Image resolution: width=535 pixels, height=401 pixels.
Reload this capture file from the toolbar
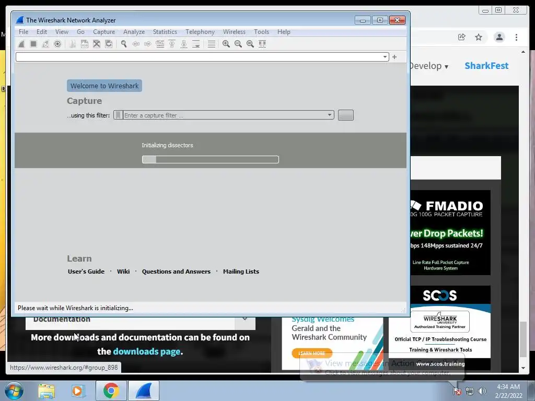(x=109, y=44)
